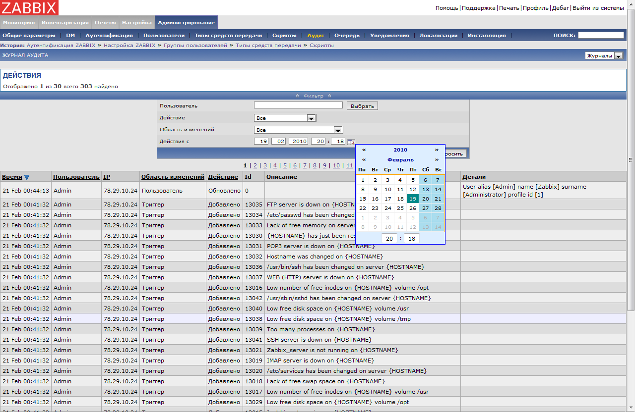This screenshot has height=412, width=635.
Task: Open the Инсталляция submenu item
Action: pos(487,35)
